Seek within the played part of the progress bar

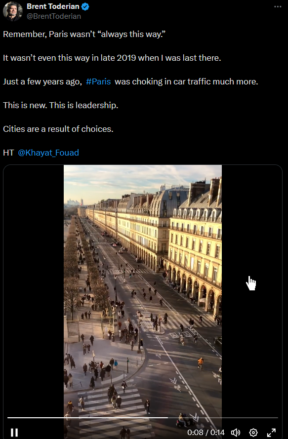87,417
